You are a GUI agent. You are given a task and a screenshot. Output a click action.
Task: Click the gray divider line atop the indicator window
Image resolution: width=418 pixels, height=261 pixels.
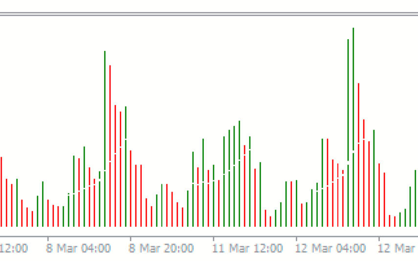tap(209, 14)
